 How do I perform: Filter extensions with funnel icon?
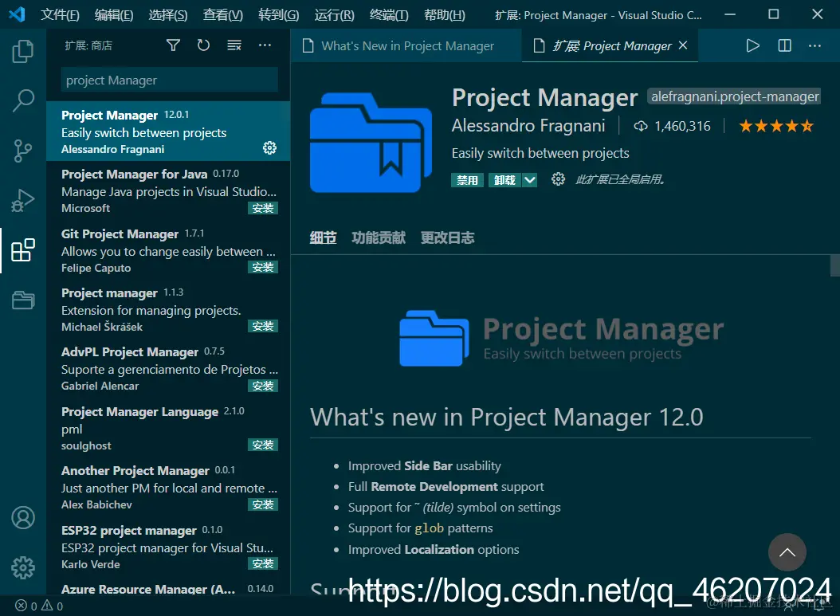point(173,45)
